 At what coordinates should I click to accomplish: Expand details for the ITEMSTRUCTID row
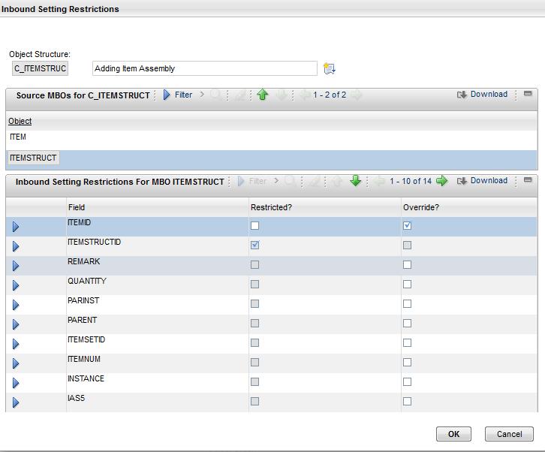coord(16,246)
